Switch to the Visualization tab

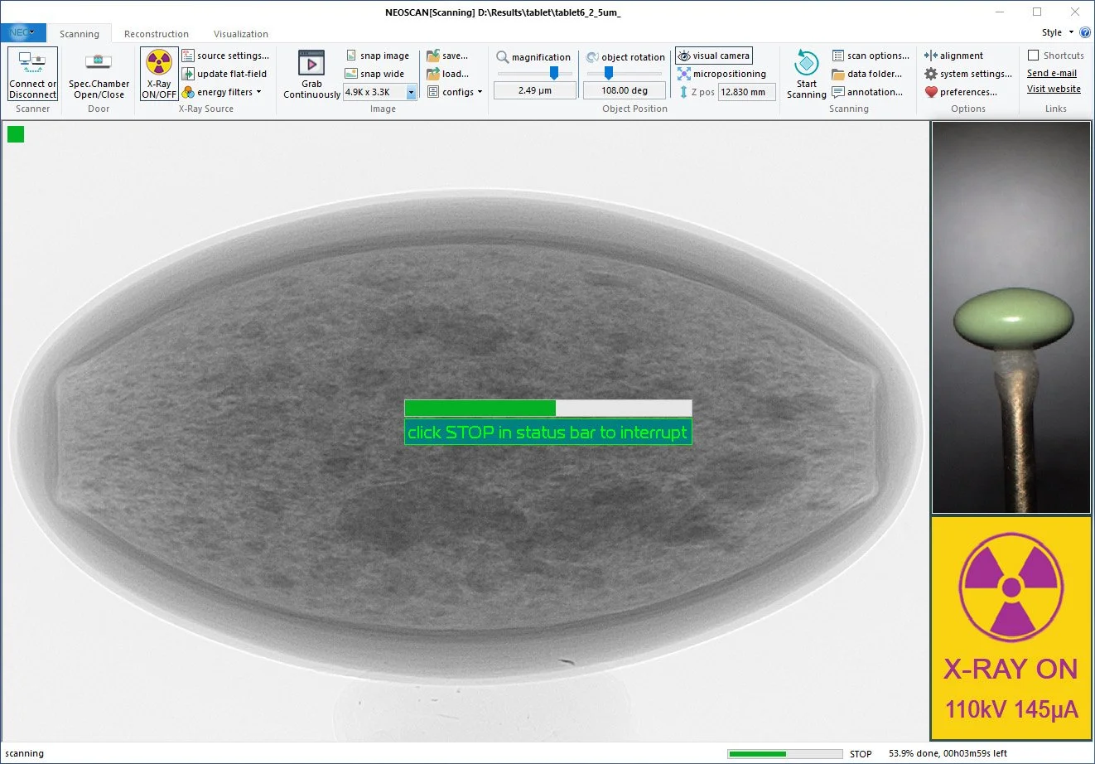tap(241, 34)
